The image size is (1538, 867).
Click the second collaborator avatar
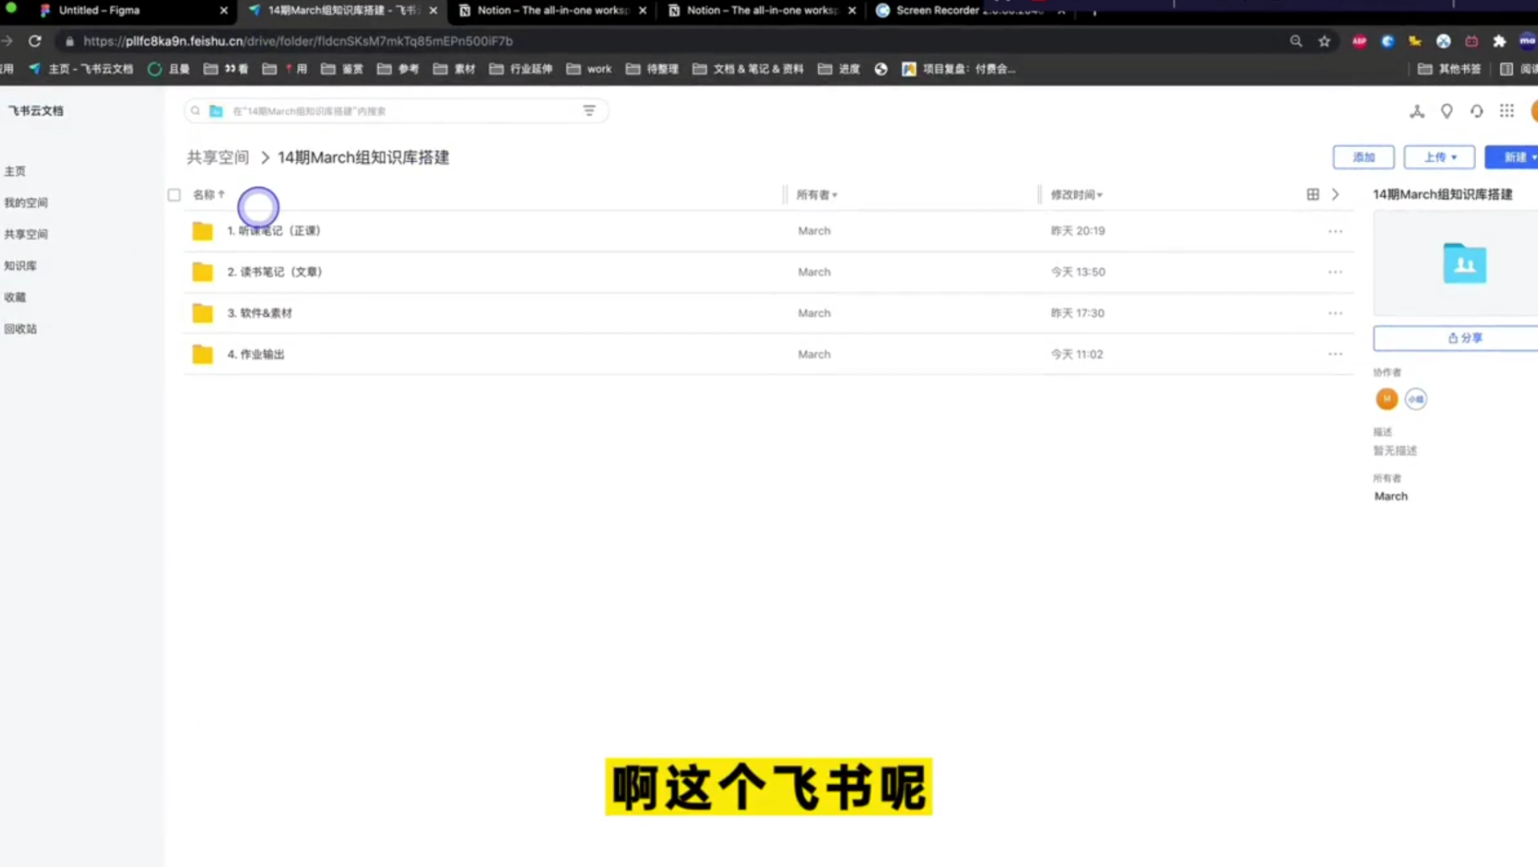pos(1416,399)
